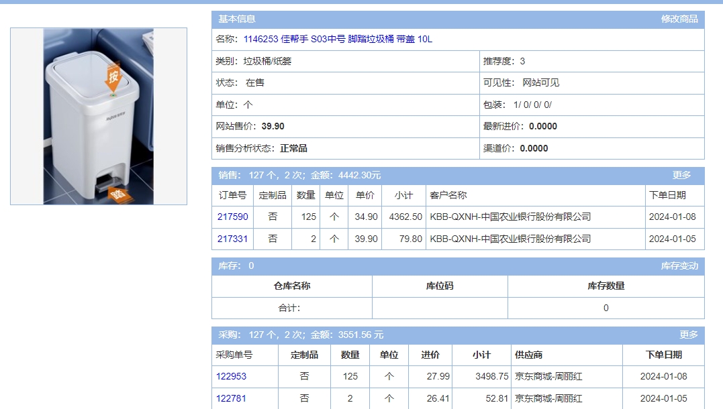Select the 销售分析状态 value 正常品

click(x=294, y=148)
